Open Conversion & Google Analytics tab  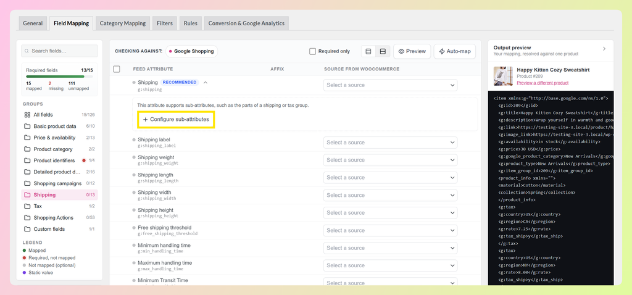(x=246, y=23)
